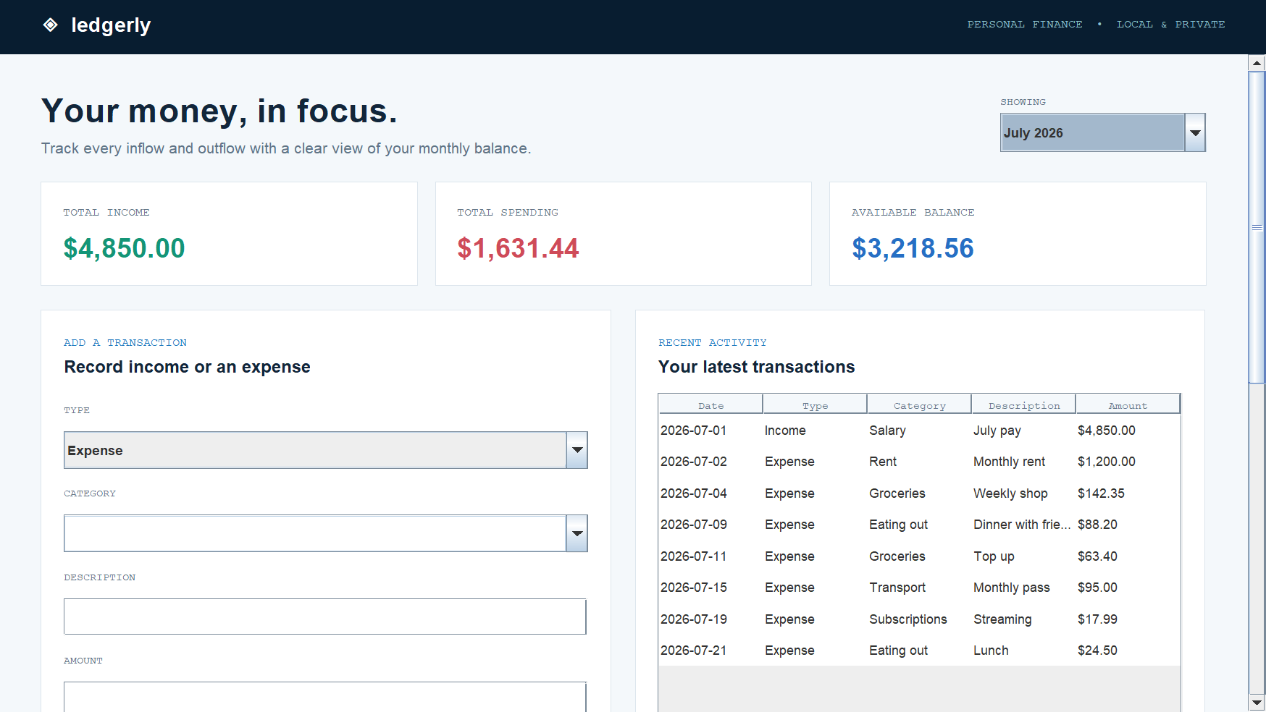Select the Lunch description cell
The height and width of the screenshot is (712, 1266).
[1023, 650]
